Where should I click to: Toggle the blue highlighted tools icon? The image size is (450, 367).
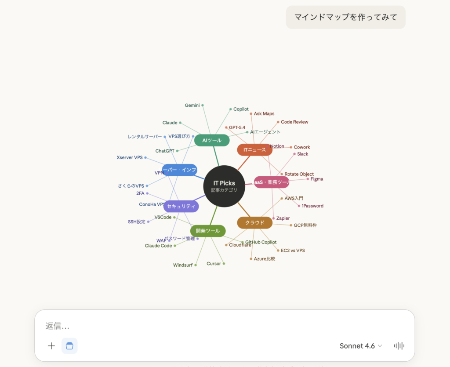69,346
